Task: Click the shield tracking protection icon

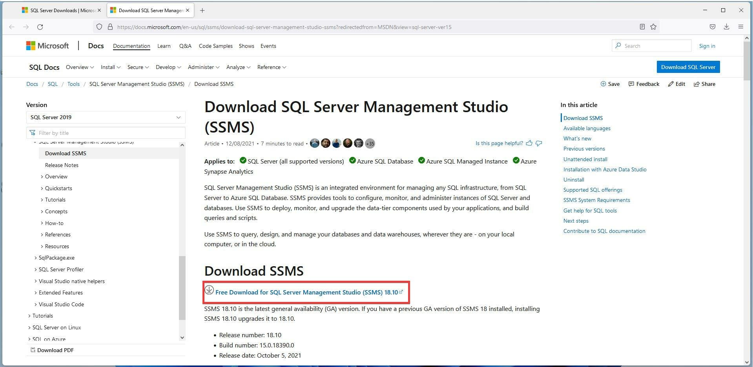Action: coord(99,27)
